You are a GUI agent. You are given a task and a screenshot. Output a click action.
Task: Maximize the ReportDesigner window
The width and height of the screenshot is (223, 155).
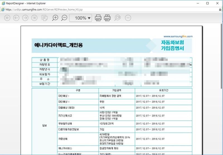(x=207, y=3)
